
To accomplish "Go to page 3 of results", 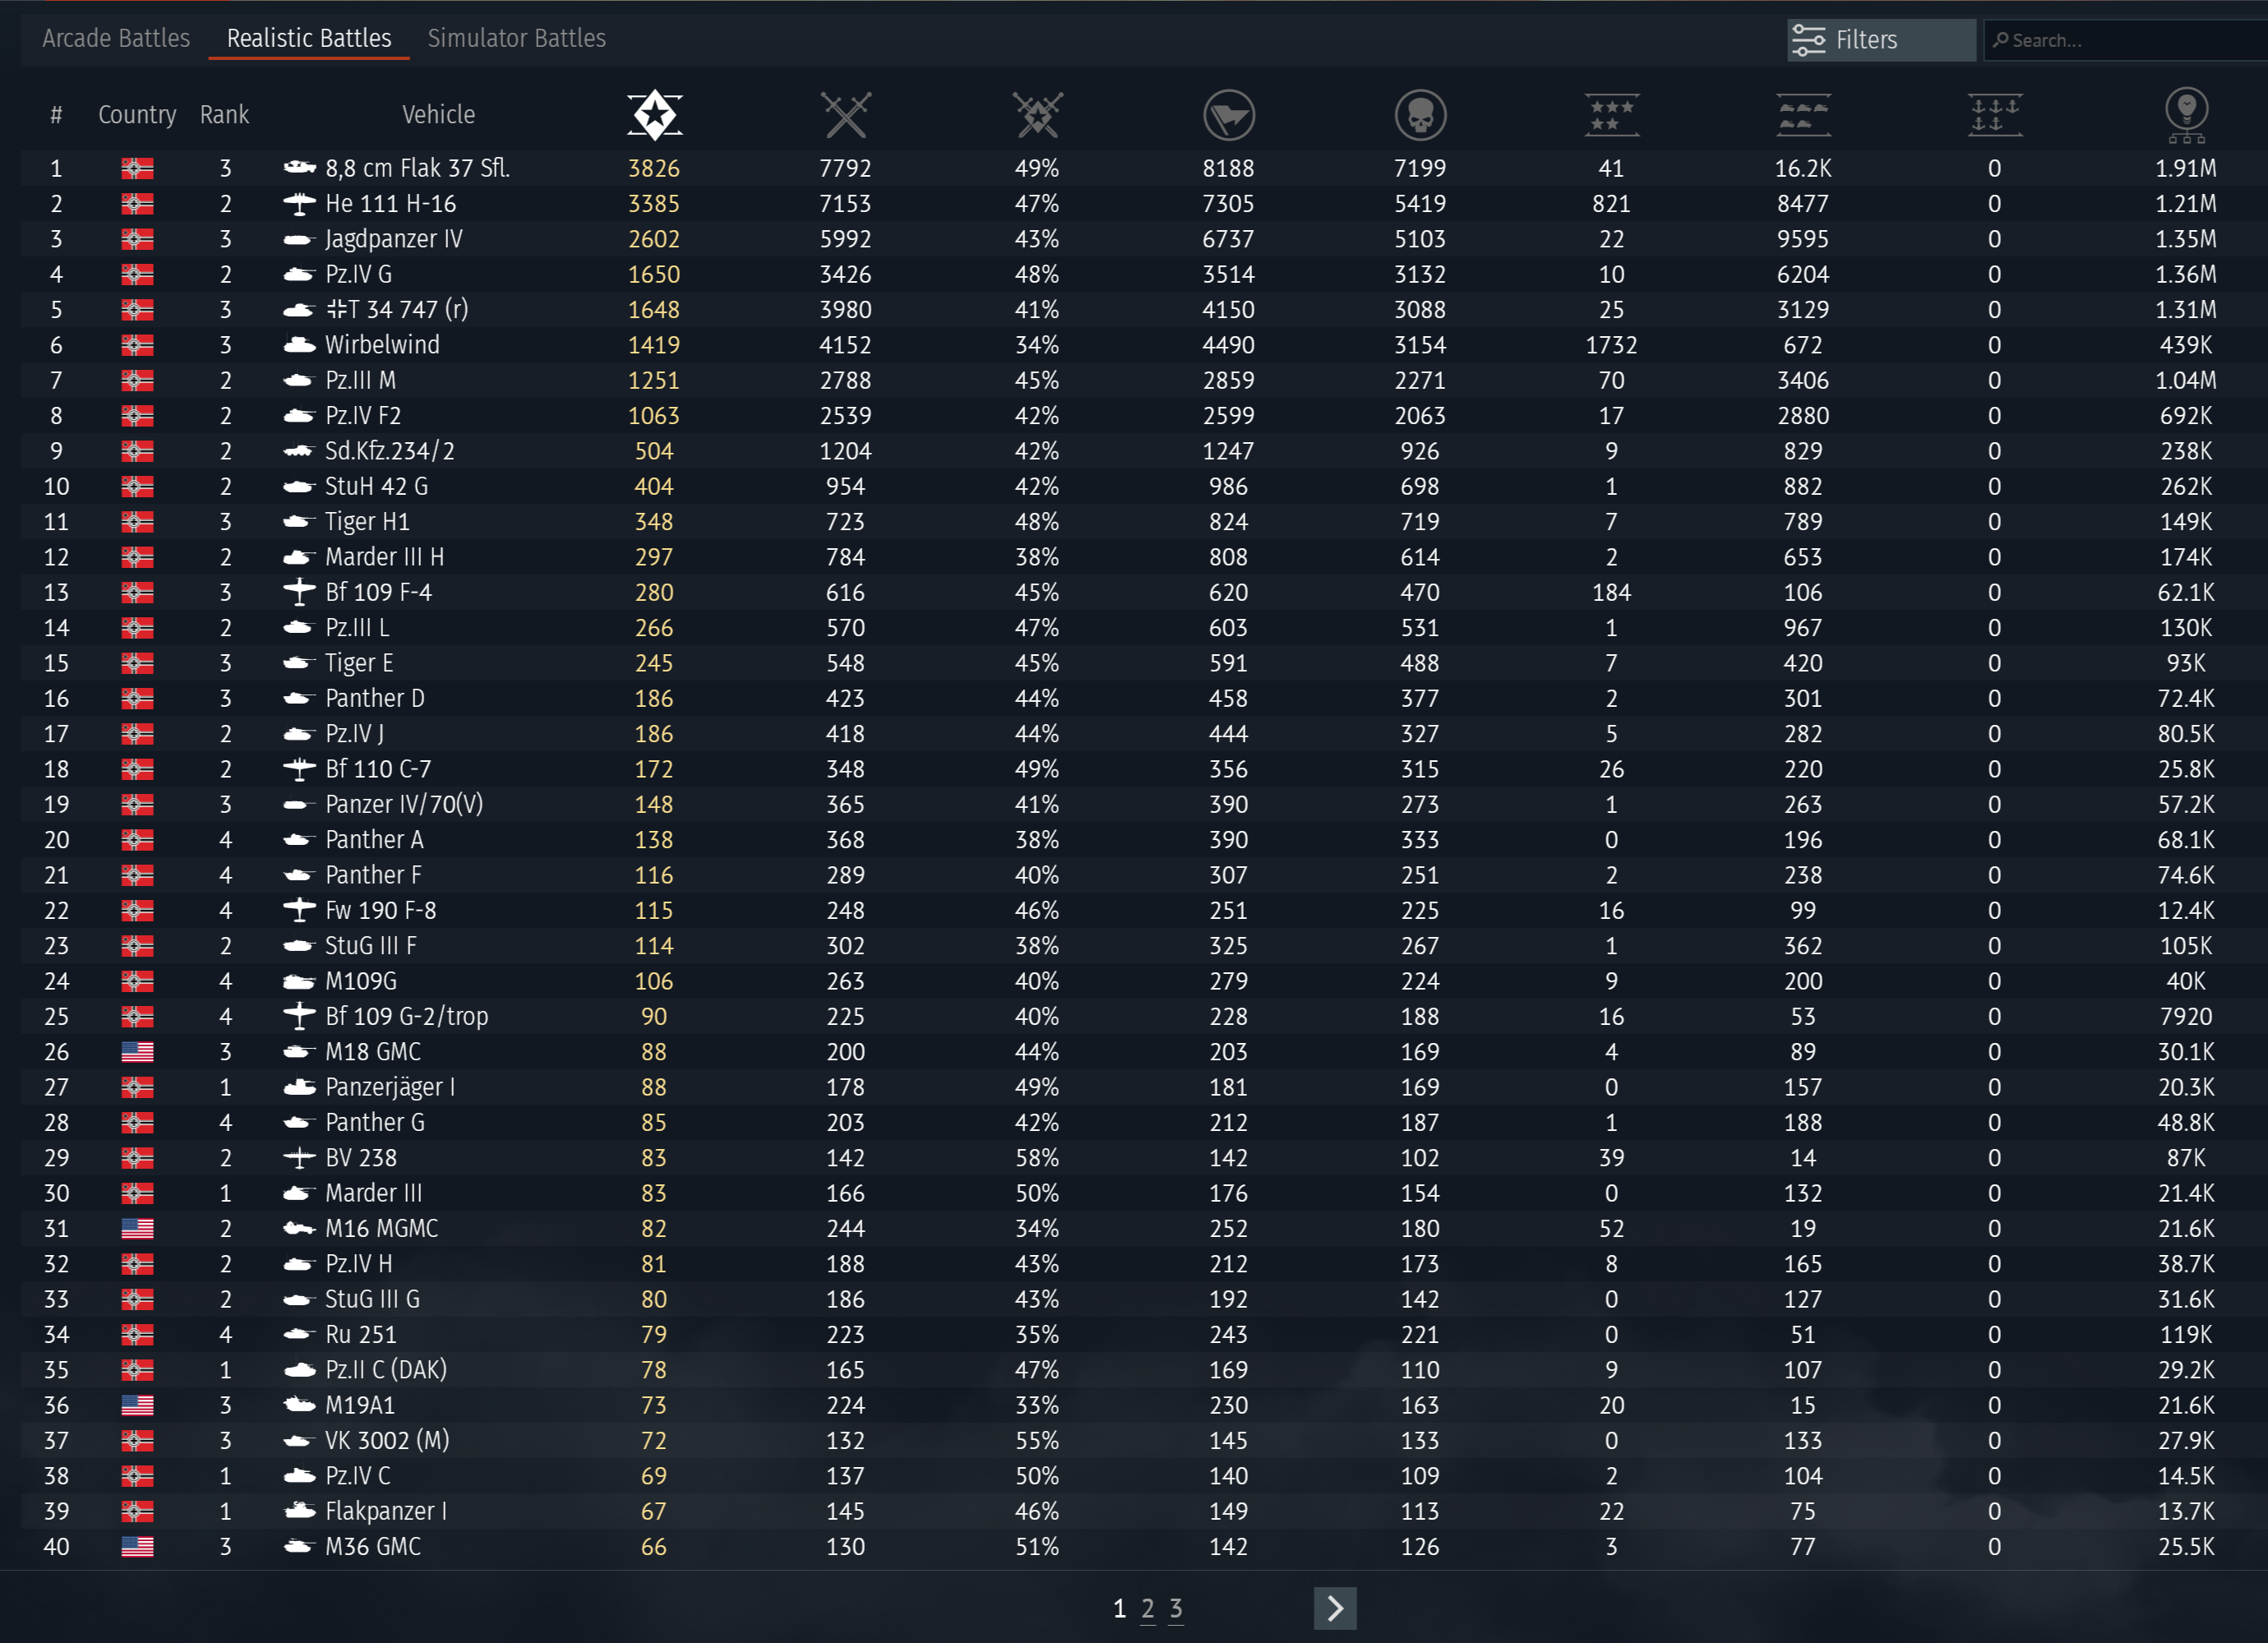I will click(1175, 1608).
